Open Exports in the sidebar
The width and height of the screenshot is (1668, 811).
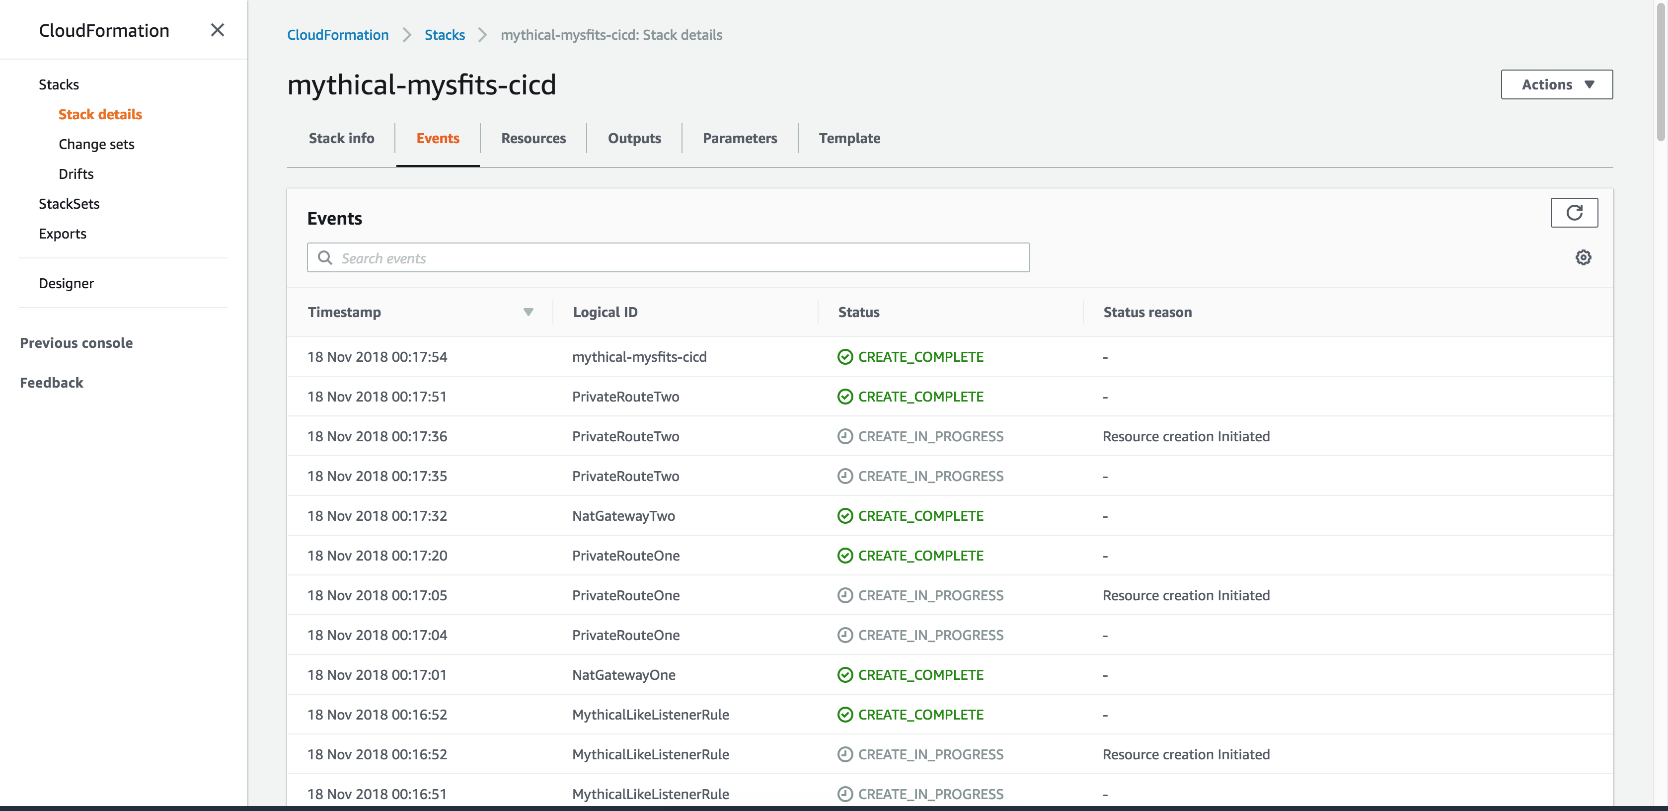pyautogui.click(x=63, y=234)
